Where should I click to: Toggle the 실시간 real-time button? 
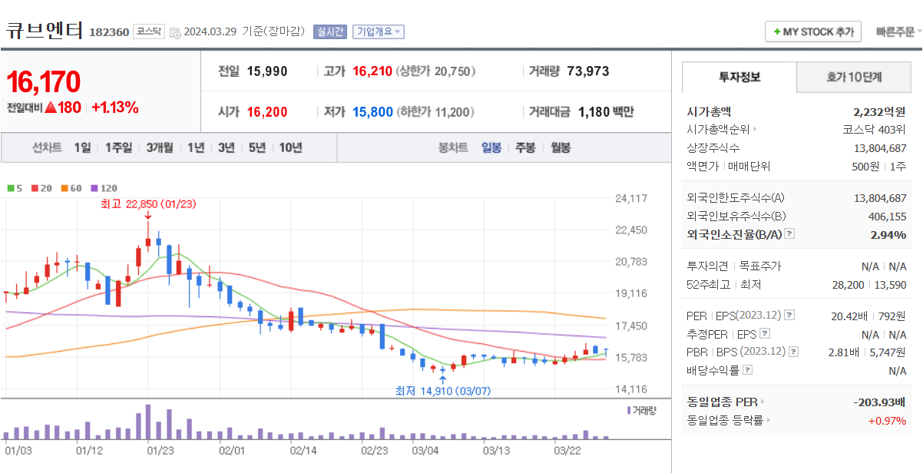pyautogui.click(x=330, y=31)
